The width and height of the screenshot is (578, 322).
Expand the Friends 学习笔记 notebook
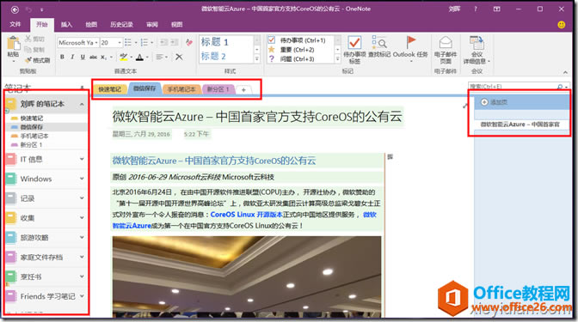[x=82, y=296]
